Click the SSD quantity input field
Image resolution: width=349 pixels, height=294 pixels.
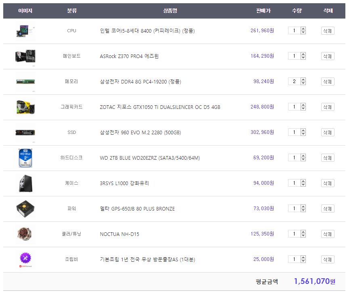click(294, 132)
